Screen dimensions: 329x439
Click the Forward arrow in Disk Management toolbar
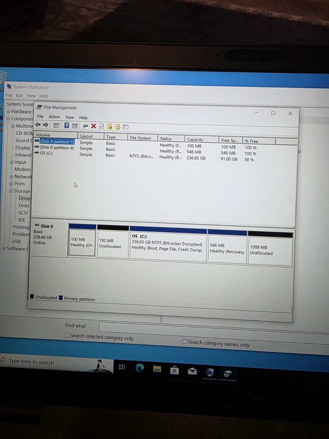[x=46, y=125]
